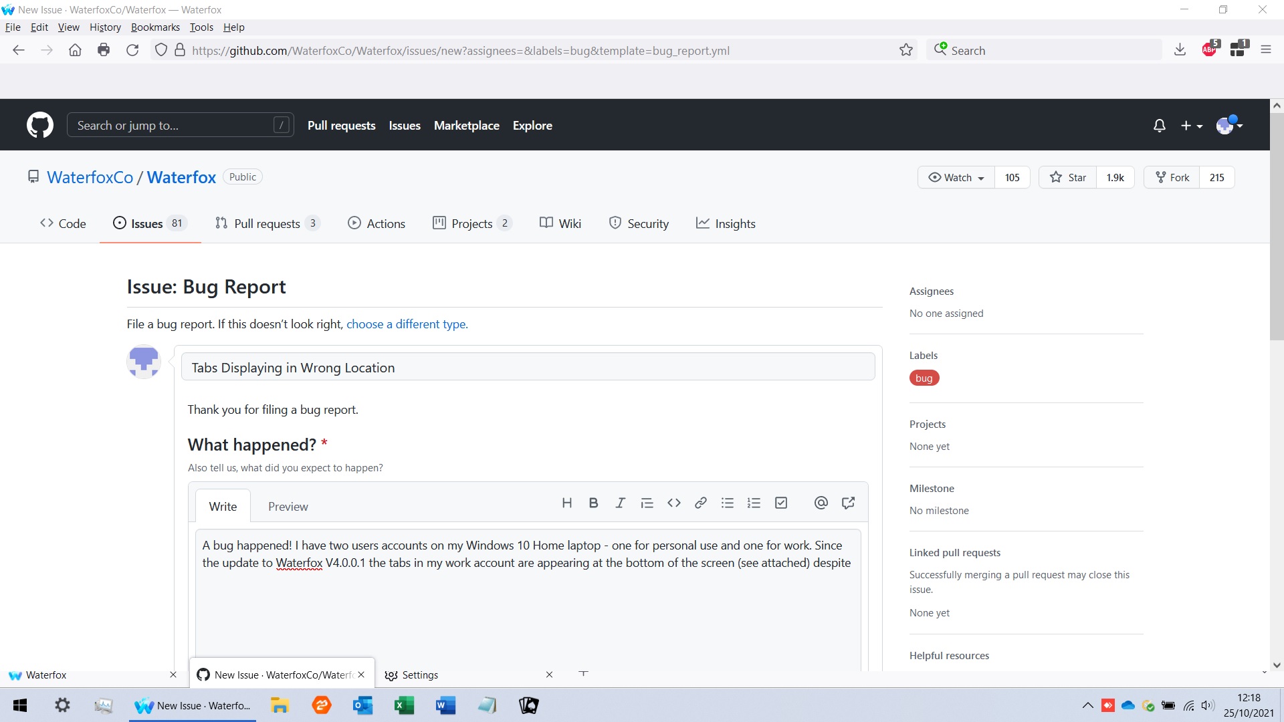
Task: Mention a user with the @ icon
Action: 821,503
